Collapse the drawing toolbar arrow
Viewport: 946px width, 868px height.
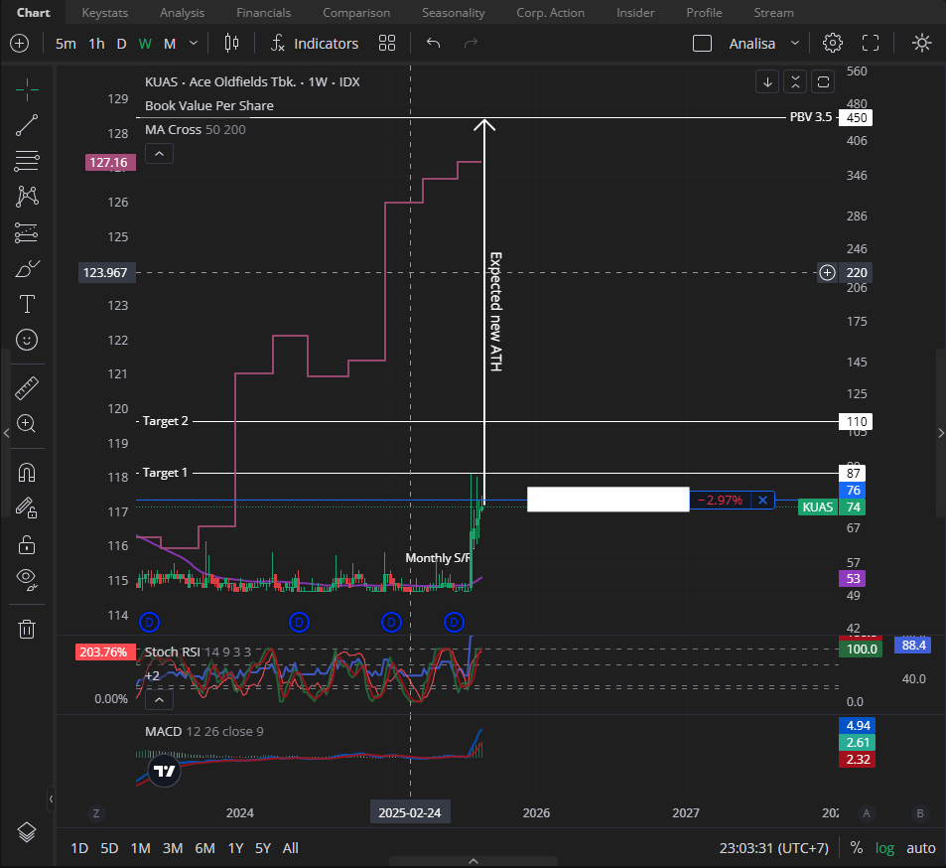(x=51, y=799)
